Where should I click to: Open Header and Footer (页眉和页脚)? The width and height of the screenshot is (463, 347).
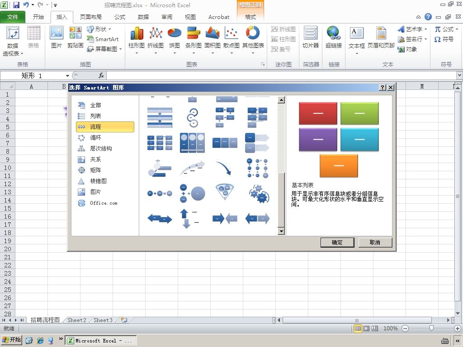[x=381, y=37]
